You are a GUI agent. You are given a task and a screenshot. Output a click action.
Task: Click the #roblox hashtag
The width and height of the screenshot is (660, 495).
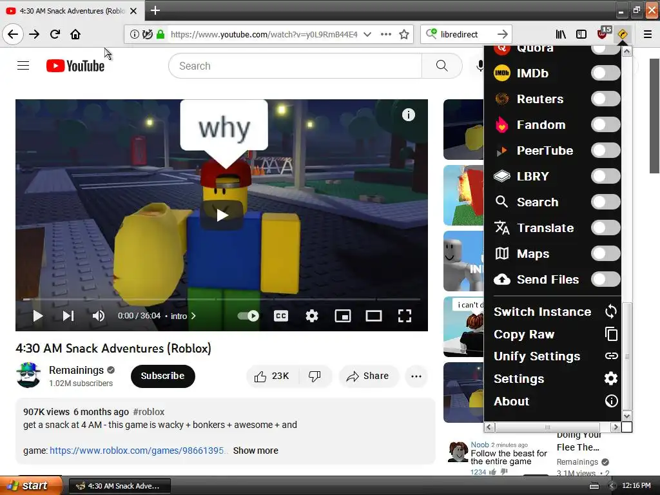[149, 412]
